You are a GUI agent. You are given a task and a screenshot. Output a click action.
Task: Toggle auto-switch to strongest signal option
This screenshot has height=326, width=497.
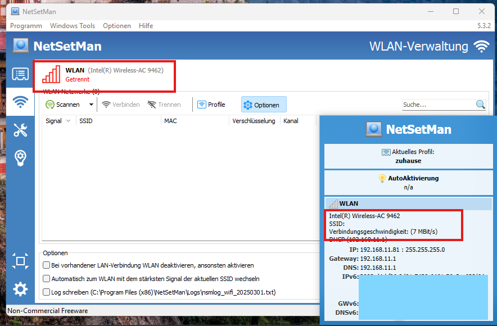pyautogui.click(x=46, y=278)
